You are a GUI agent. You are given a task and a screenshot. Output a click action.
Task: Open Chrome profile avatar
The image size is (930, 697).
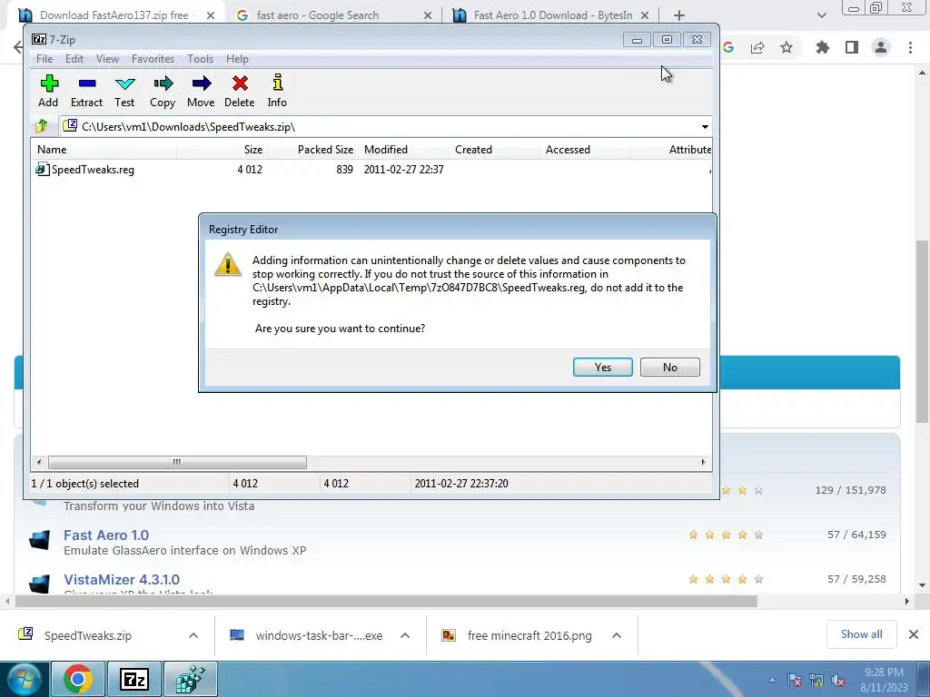881,47
